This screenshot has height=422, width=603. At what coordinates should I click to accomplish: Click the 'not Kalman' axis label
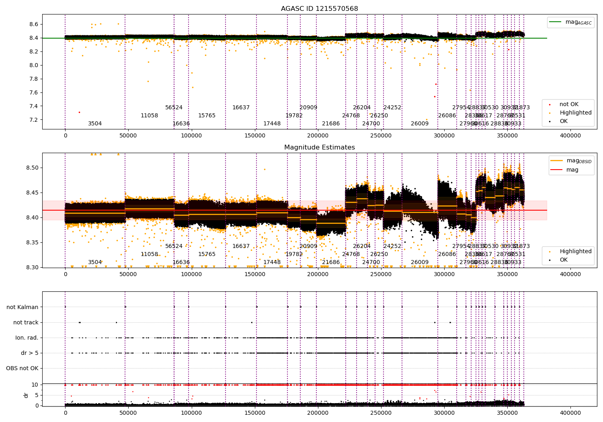[23, 307]
